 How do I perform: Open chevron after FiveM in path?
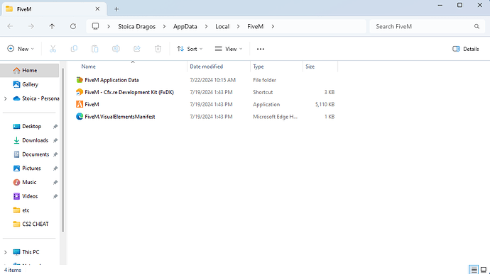pos(273,26)
